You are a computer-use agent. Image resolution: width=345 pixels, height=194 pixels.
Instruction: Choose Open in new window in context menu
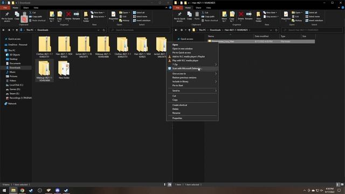(192, 48)
